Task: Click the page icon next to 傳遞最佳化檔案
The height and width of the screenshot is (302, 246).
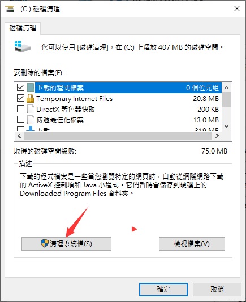Action: [x=31, y=120]
